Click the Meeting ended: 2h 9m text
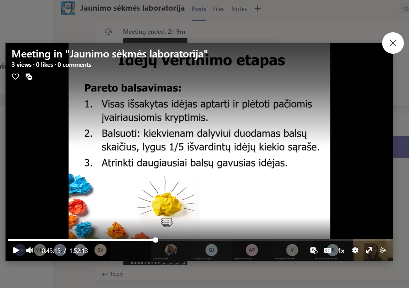The image size is (409, 288). point(154,32)
